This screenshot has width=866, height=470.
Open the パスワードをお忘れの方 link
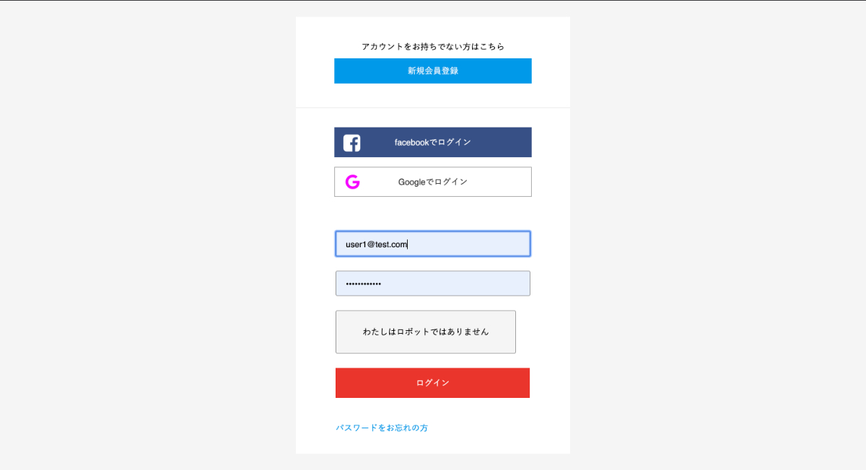tap(382, 428)
